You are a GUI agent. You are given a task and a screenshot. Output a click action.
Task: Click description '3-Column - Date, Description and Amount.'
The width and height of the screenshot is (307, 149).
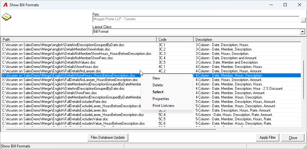(x=226, y=58)
